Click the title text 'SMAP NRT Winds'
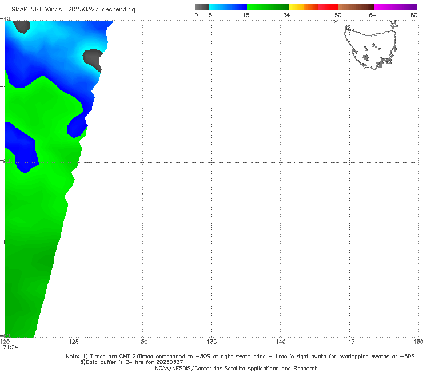The width and height of the screenshot is (423, 372). click(x=37, y=9)
